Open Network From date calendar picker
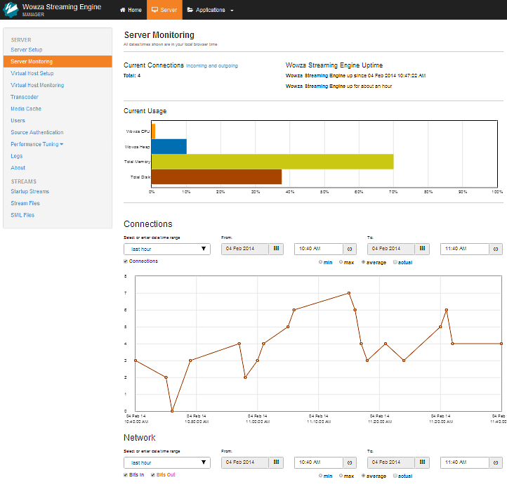The width and height of the screenshot is (507, 487). 276,462
